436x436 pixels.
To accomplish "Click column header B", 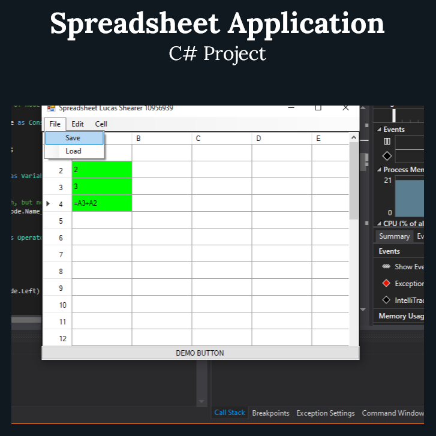I will (162, 139).
